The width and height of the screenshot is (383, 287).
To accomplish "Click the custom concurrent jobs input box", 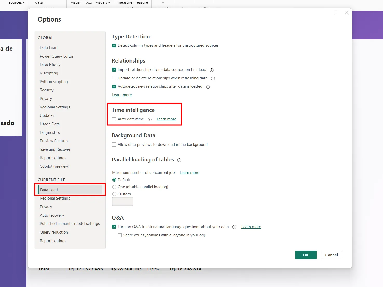I will click(122, 202).
